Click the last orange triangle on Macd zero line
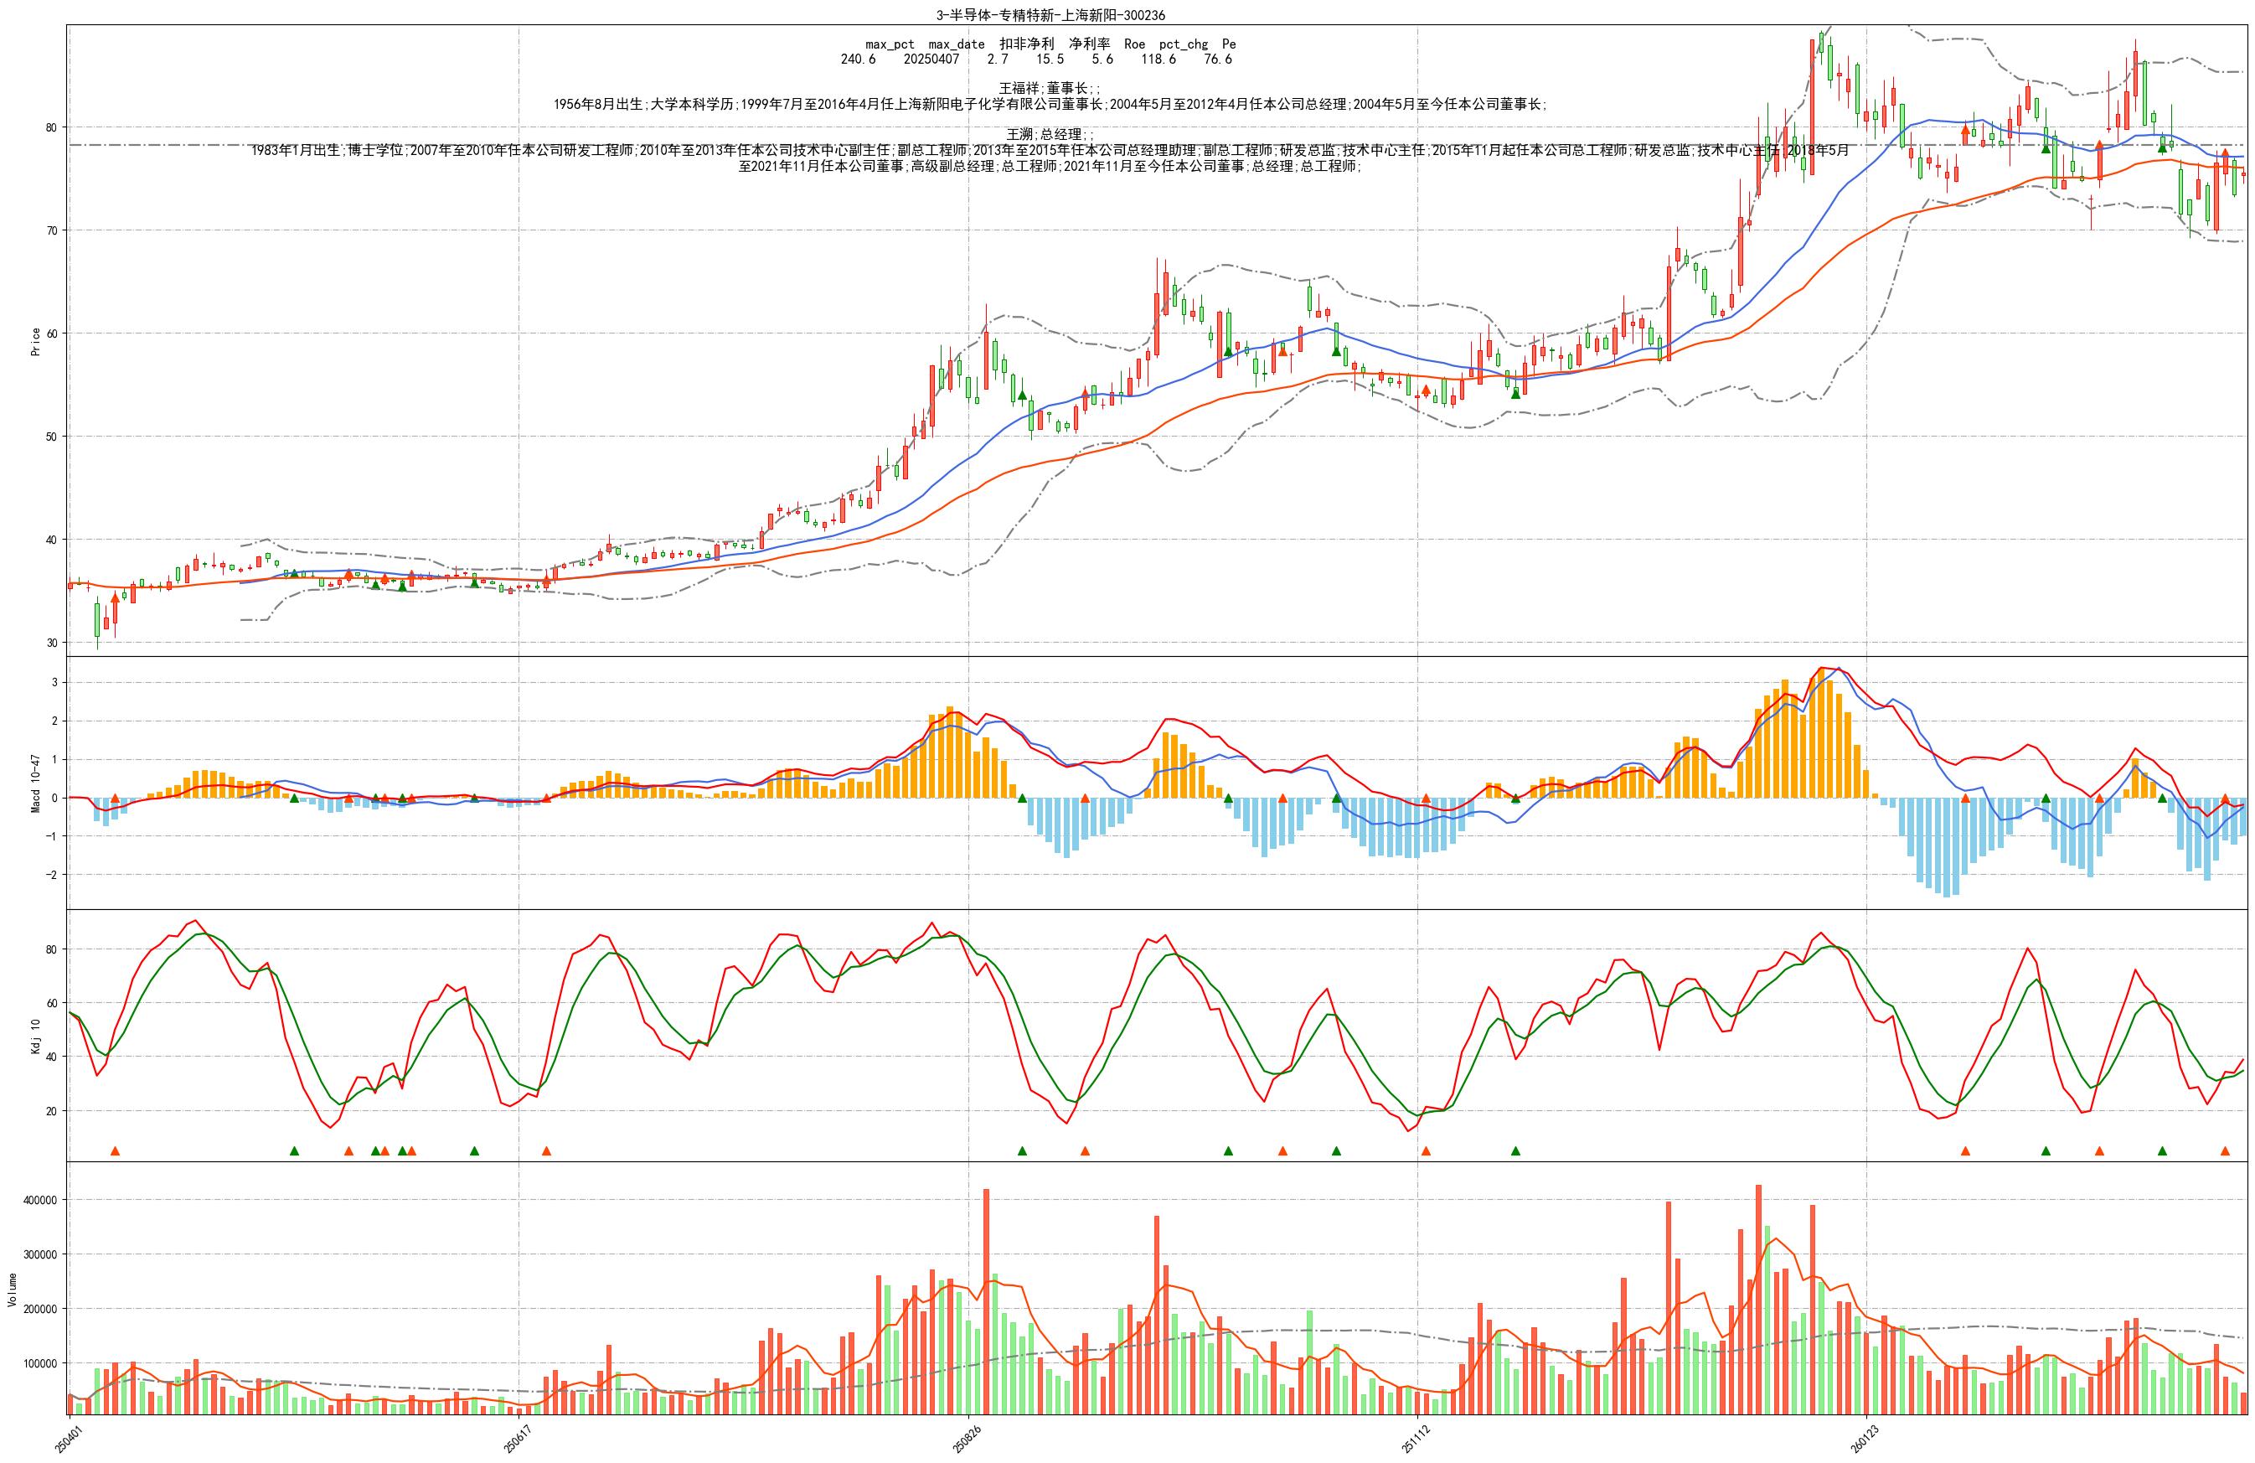 (2226, 799)
